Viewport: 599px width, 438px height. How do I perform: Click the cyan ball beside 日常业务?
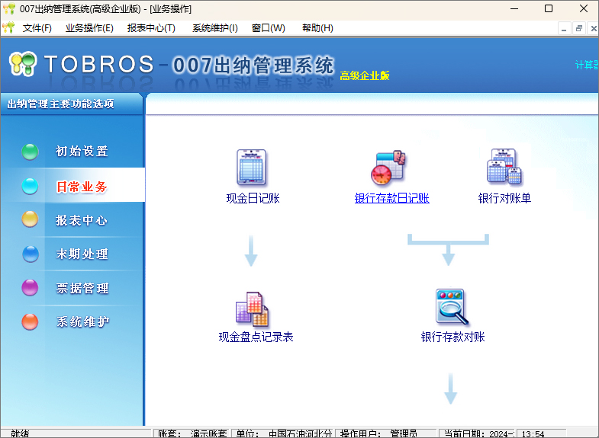tap(30, 186)
